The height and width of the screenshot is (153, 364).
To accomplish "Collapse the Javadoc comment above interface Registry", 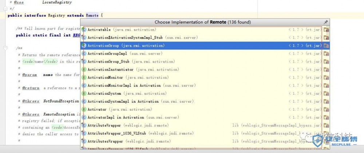I will click(5, 9).
